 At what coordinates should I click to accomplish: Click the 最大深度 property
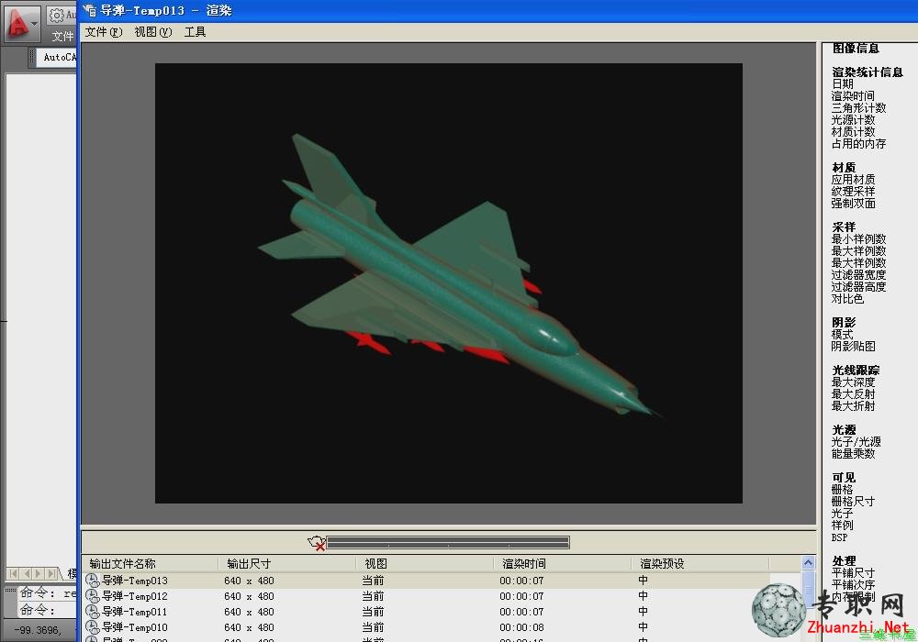click(x=853, y=382)
